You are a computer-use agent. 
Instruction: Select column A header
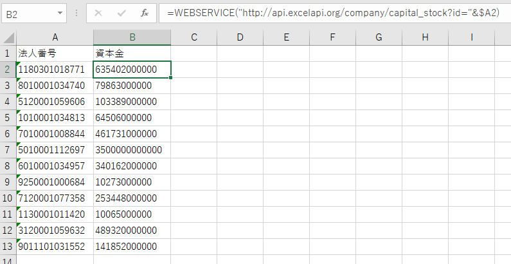[x=55, y=38]
